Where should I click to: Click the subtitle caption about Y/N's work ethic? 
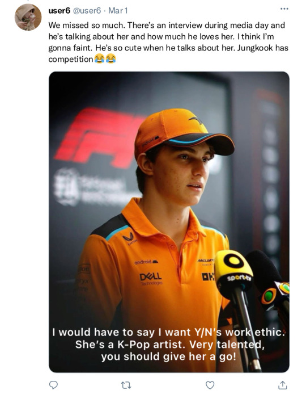click(169, 344)
